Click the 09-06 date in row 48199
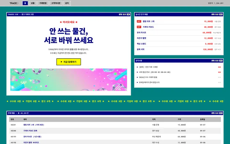The height and width of the screenshot is (144, 230). tap(203, 137)
